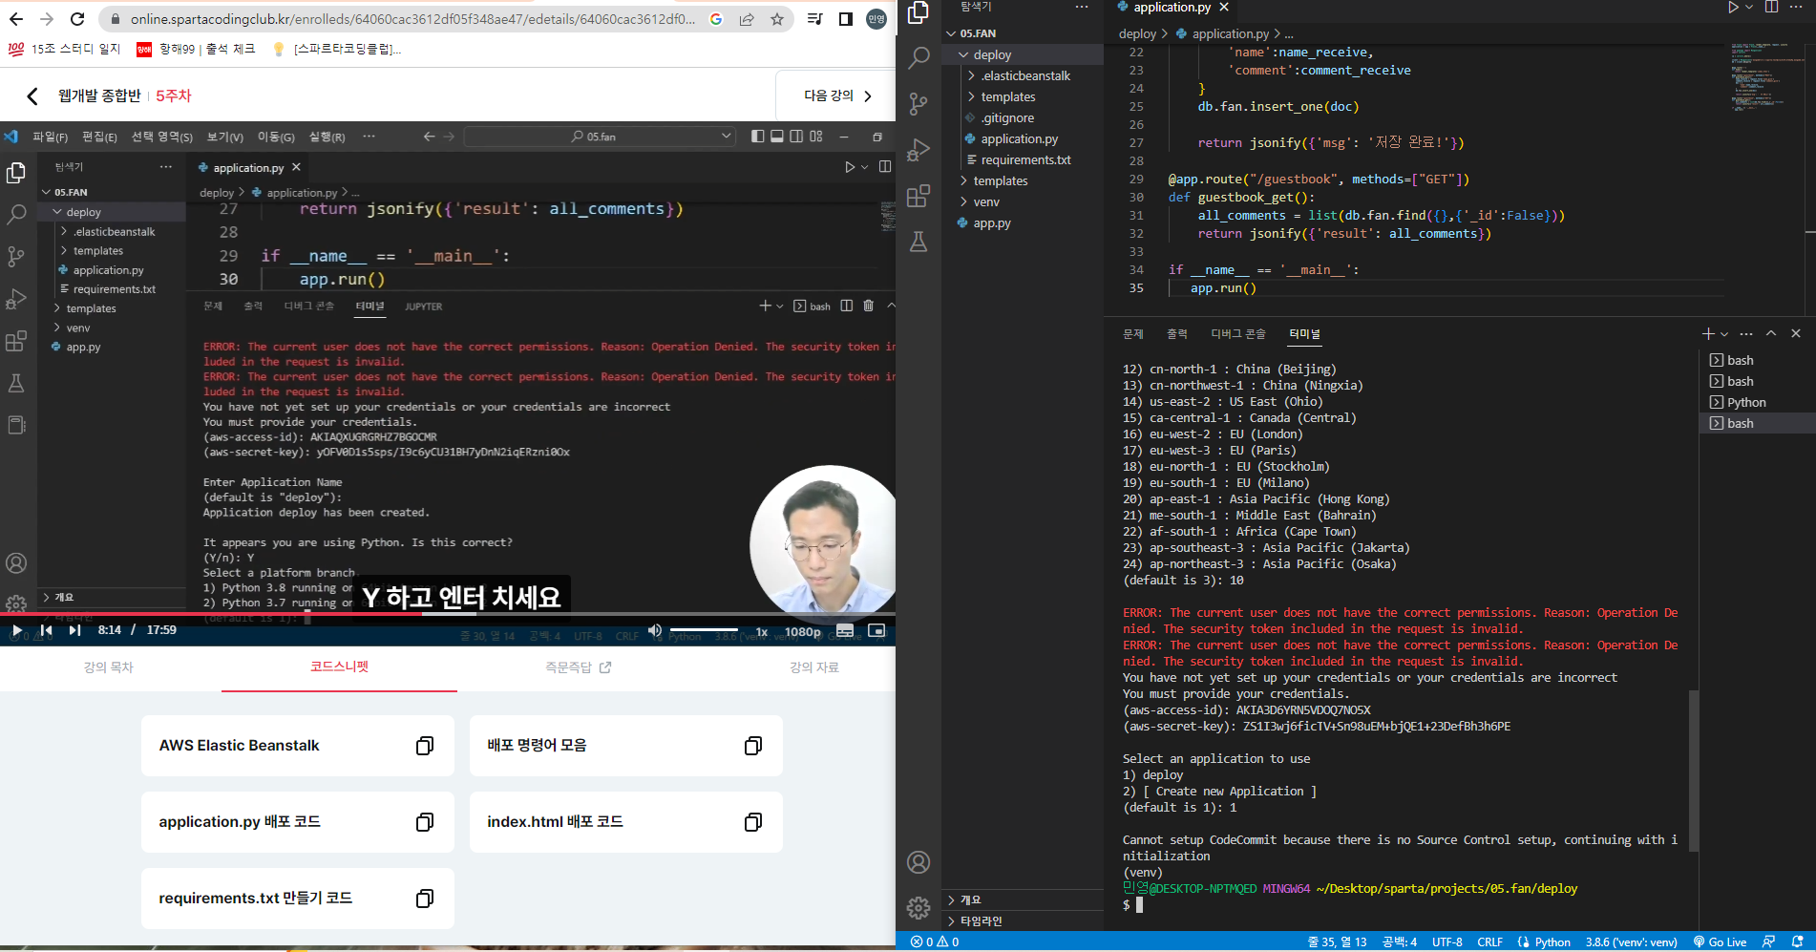1816x952 pixels.
Task: Split the application.py editor
Action: 1771,8
